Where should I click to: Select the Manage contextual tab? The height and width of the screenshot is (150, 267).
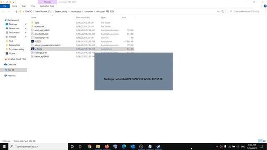47,2
